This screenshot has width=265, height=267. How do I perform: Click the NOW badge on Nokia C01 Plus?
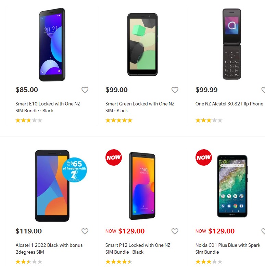[x=204, y=157]
